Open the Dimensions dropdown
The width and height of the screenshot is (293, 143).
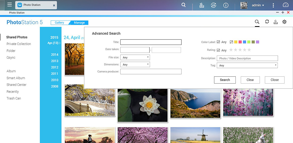pos(135,64)
